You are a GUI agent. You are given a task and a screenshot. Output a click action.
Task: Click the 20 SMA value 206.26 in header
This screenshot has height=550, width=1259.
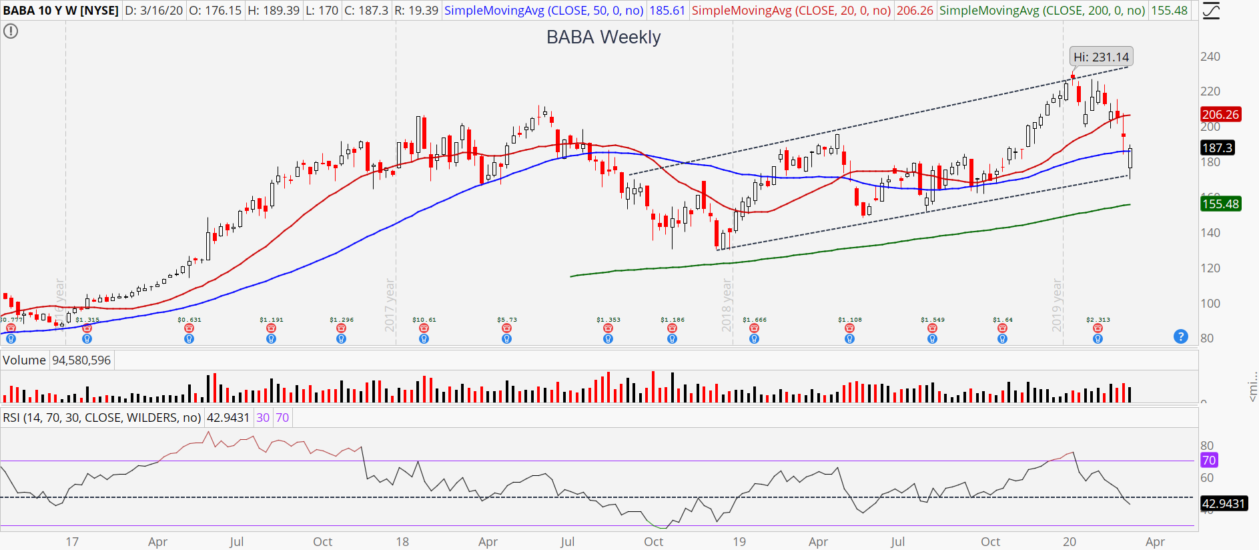click(x=915, y=11)
